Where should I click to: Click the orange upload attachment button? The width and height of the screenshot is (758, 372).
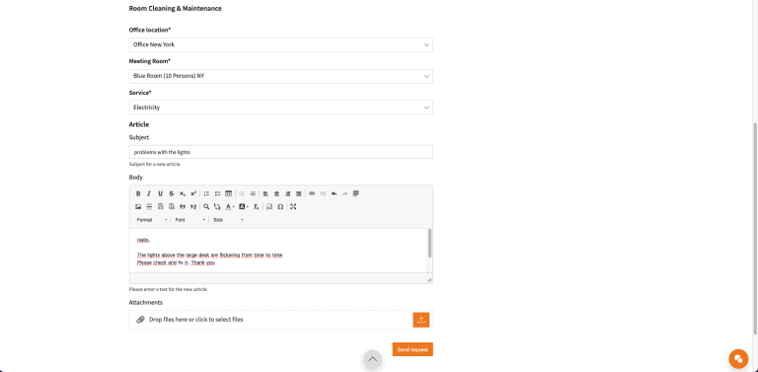(421, 320)
